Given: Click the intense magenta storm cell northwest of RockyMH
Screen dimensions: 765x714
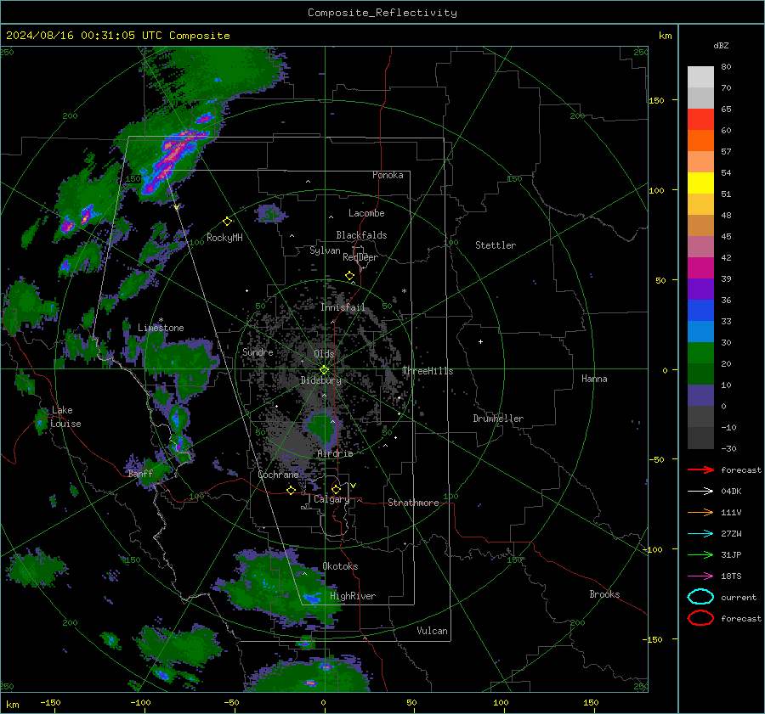Looking at the screenshot, I should 172,156.
